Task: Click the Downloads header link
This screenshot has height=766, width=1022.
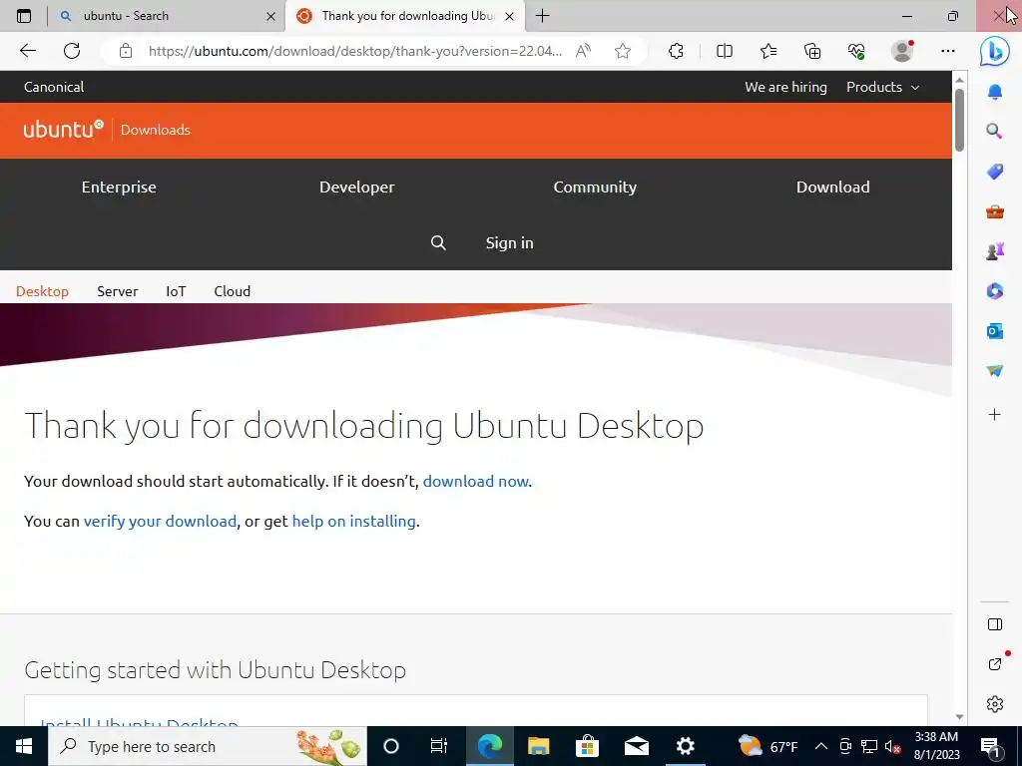Action: 155,130
